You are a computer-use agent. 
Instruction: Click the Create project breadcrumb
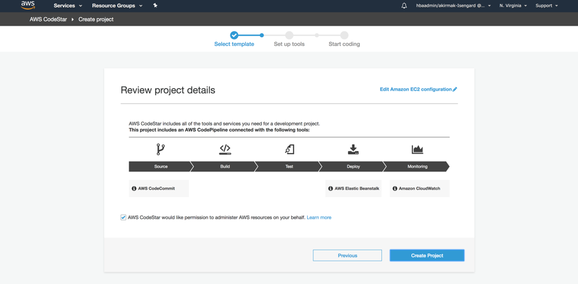coord(96,19)
